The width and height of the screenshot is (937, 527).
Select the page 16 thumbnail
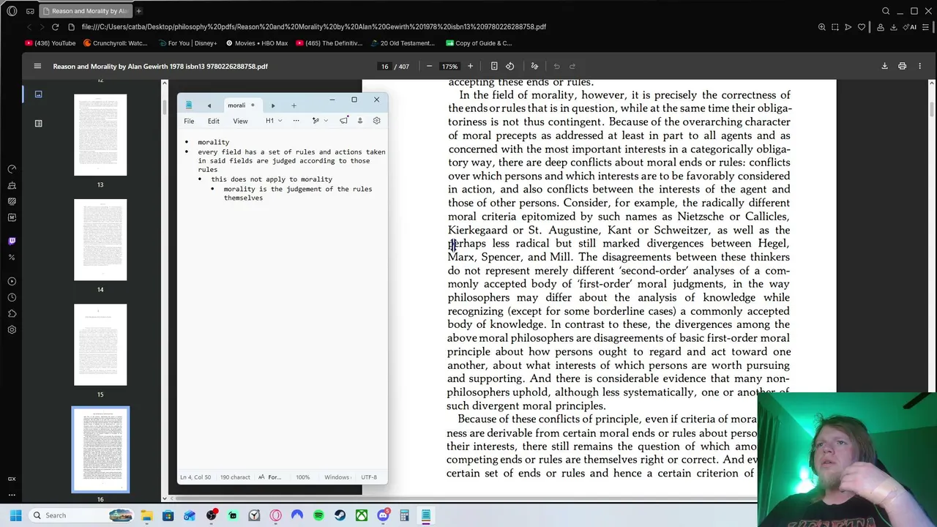pyautogui.click(x=100, y=449)
